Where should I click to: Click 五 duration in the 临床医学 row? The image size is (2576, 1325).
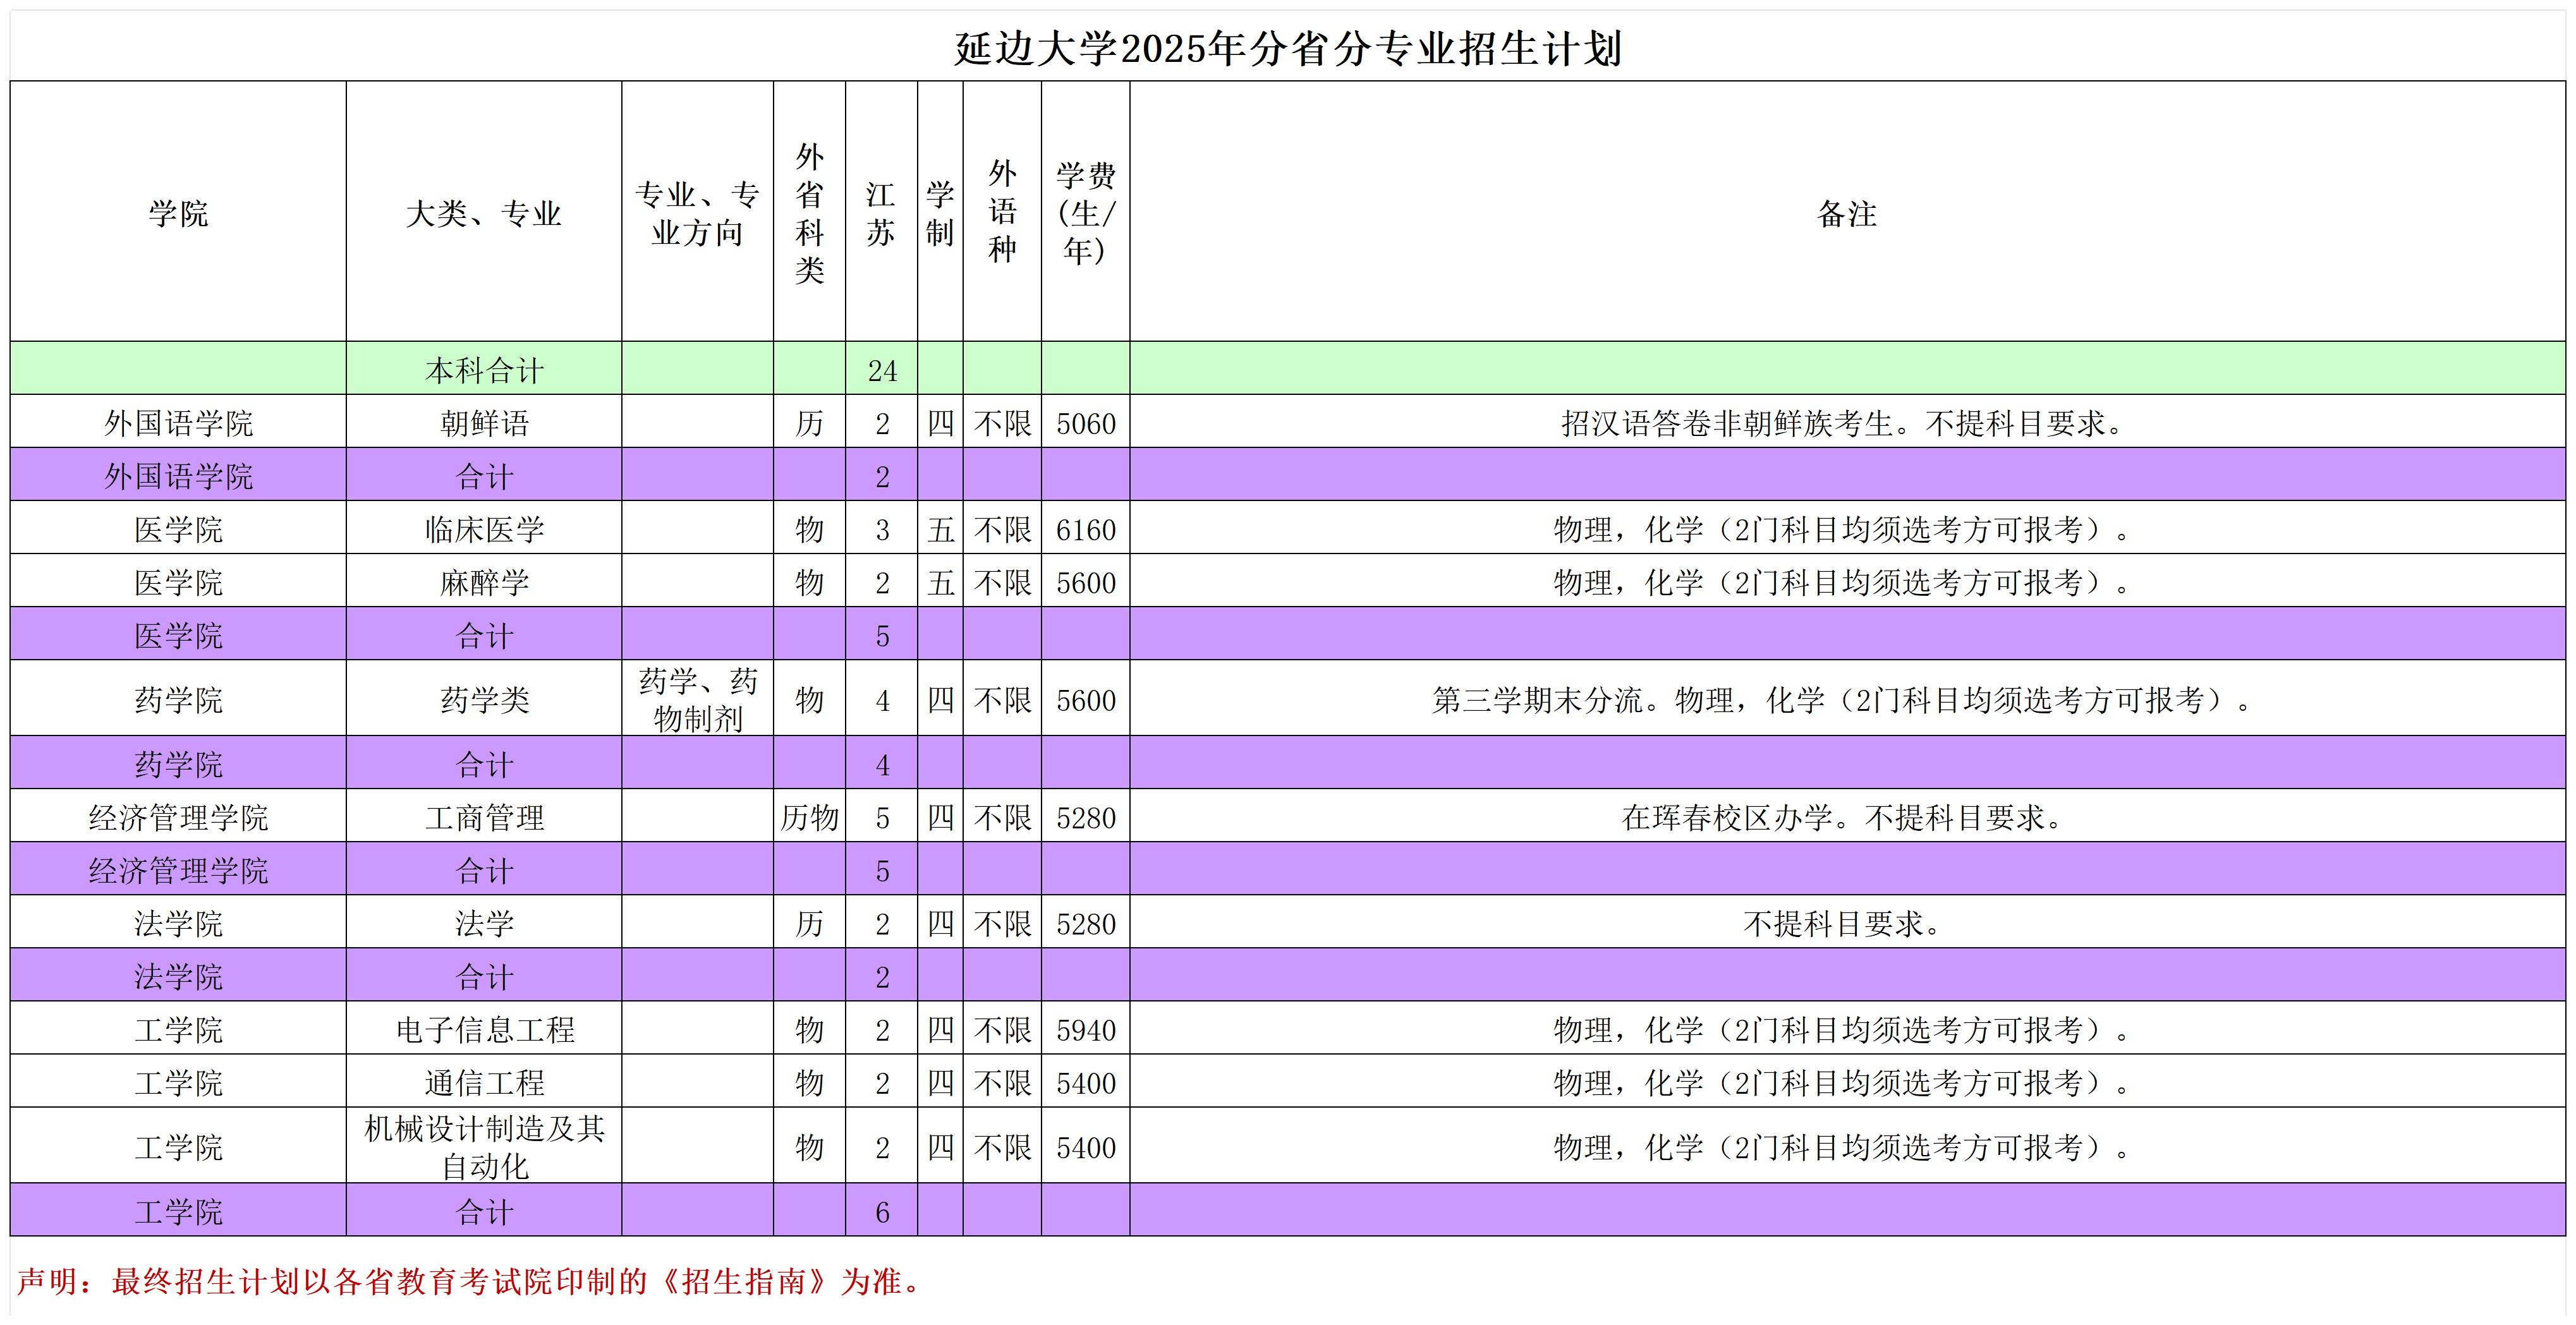(x=940, y=528)
